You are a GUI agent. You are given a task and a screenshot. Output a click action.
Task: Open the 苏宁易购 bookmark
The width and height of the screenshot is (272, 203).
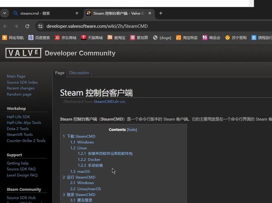tap(236, 37)
